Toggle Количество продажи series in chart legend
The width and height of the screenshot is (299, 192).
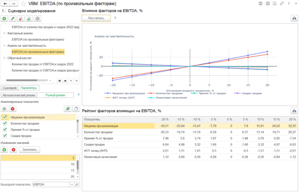pos(165,93)
